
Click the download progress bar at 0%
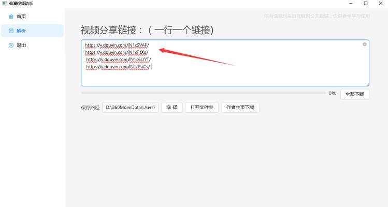point(203,93)
